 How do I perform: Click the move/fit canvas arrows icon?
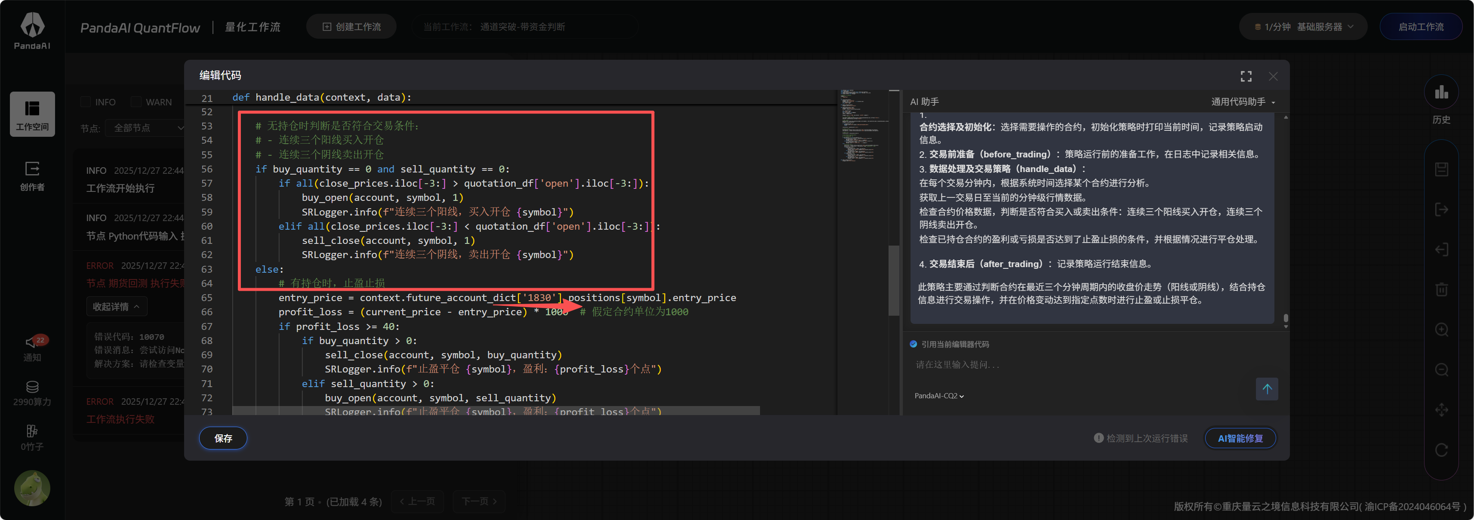pos(1441,409)
